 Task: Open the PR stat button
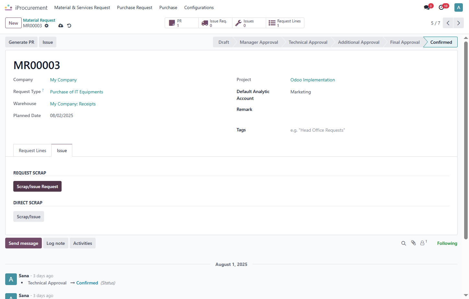[182, 23]
